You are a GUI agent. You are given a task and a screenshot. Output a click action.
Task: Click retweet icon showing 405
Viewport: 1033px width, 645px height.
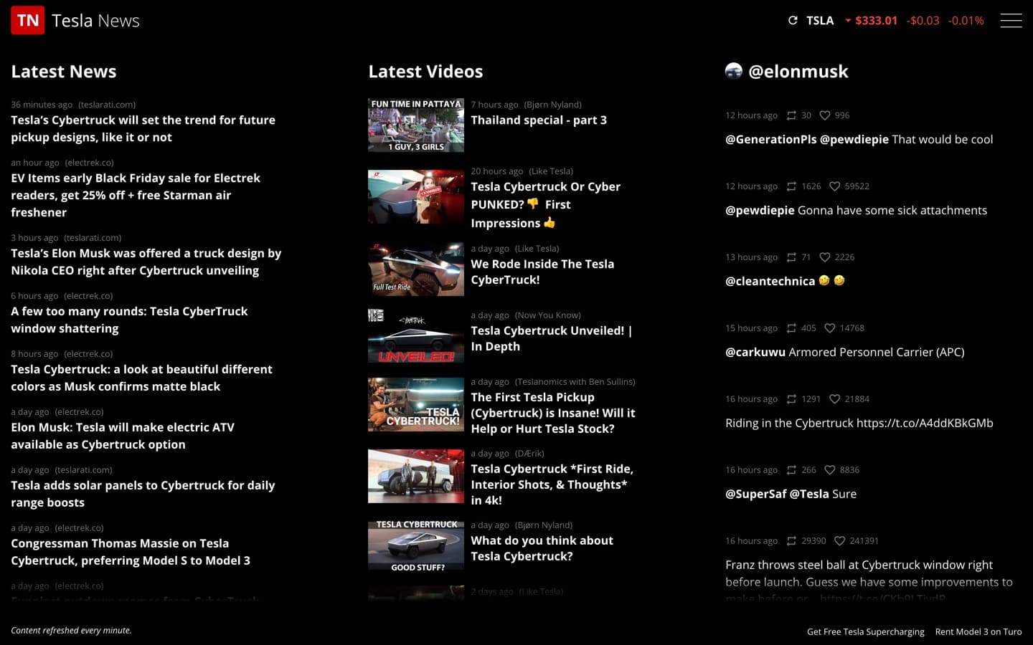pyautogui.click(x=791, y=328)
